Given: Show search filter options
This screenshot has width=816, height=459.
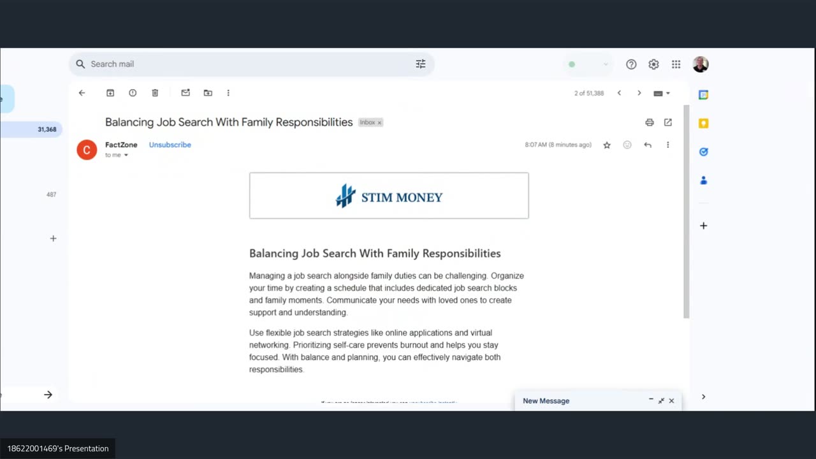Looking at the screenshot, I should (x=421, y=64).
